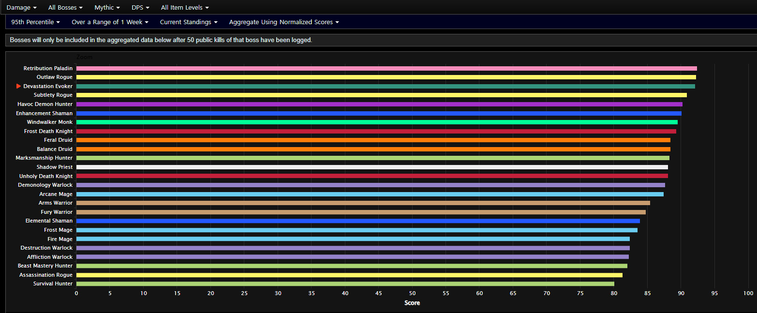Select the Fire Mage label

tap(60, 239)
